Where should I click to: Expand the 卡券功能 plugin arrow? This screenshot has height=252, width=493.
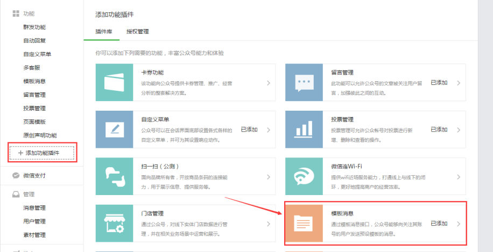point(268,83)
